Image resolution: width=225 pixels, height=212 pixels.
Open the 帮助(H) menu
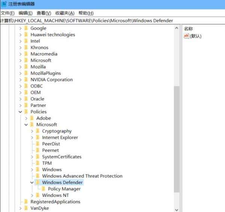(x=86, y=13)
